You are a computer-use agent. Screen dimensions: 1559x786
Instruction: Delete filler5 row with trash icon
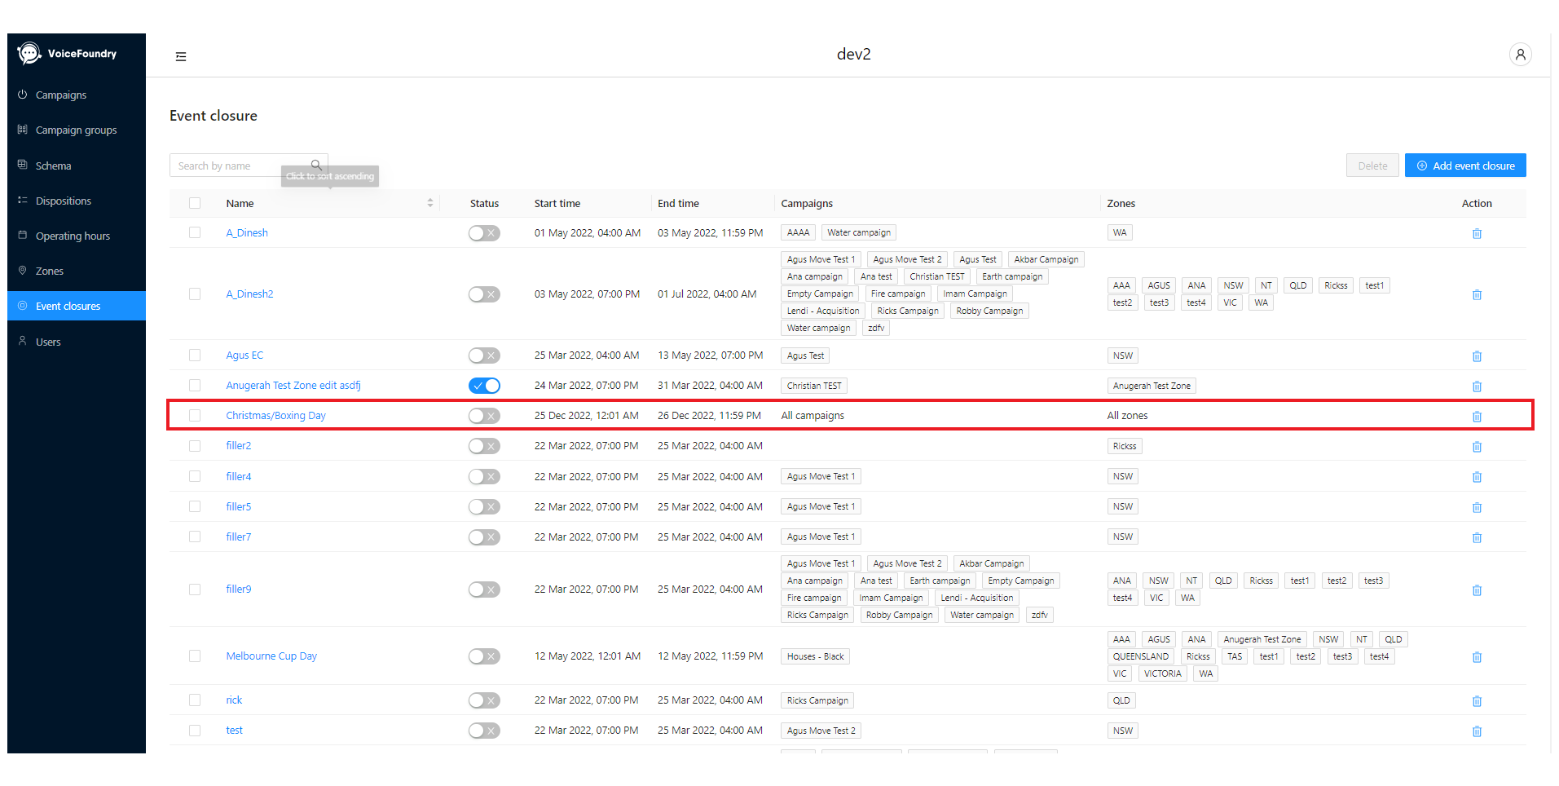point(1477,507)
